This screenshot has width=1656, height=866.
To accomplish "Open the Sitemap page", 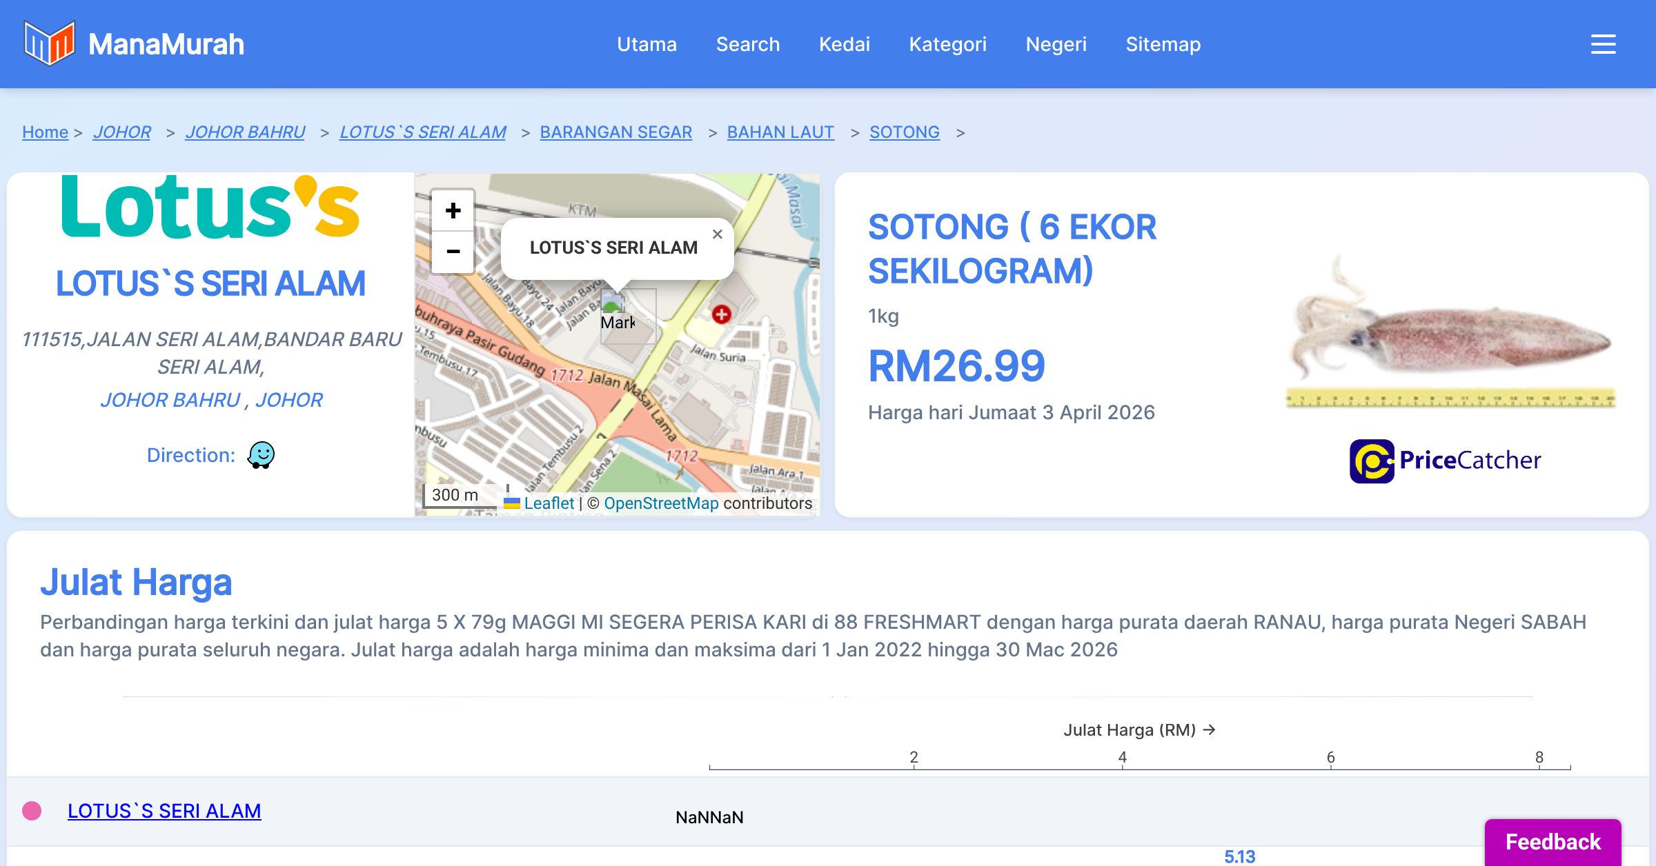I will (1163, 44).
